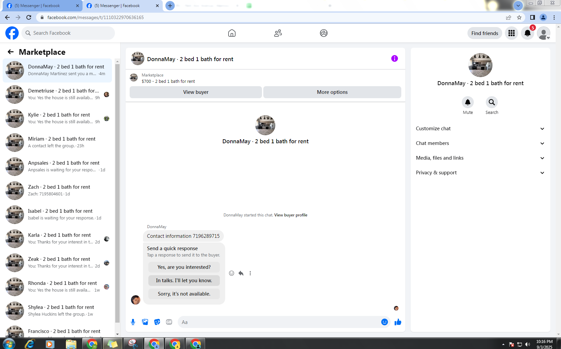The height and width of the screenshot is (349, 561).
Task: Select the second Messenger tab
Action: click(123, 6)
